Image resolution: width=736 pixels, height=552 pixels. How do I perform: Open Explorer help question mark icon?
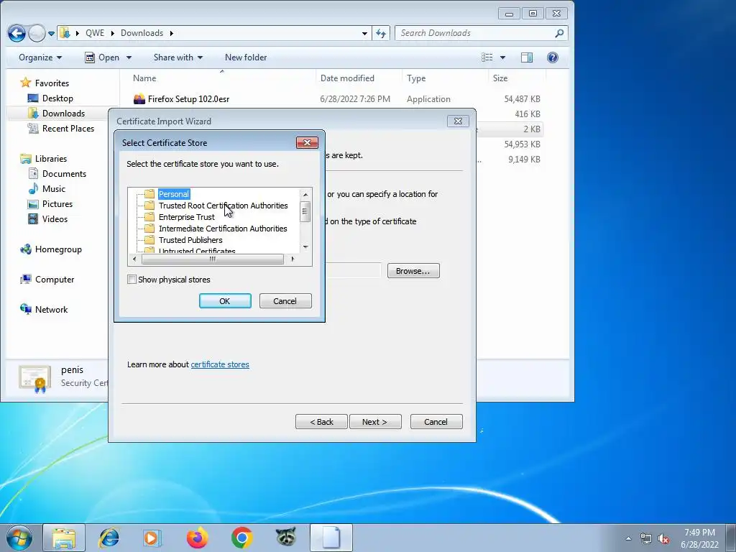(x=553, y=57)
